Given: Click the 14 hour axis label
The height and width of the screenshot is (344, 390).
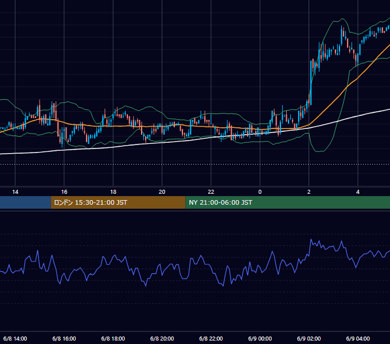Looking at the screenshot, I should pyautogui.click(x=15, y=192).
